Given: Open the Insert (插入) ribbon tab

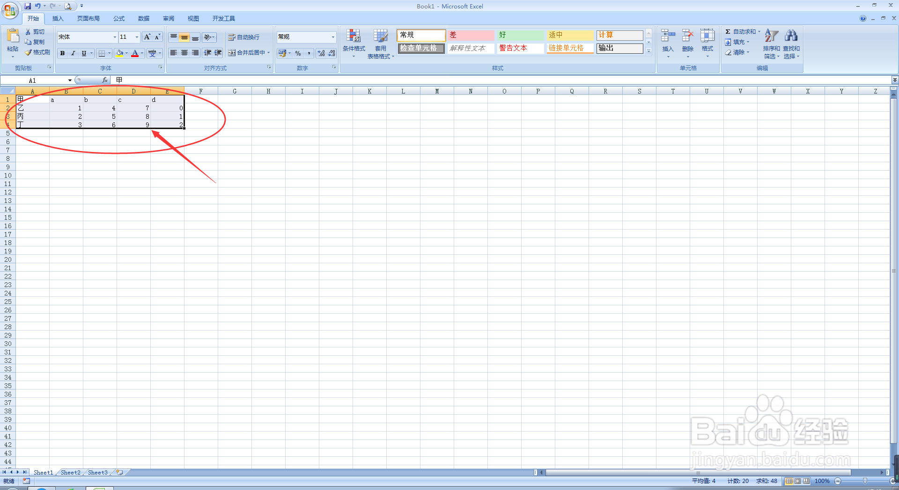Looking at the screenshot, I should tap(58, 19).
